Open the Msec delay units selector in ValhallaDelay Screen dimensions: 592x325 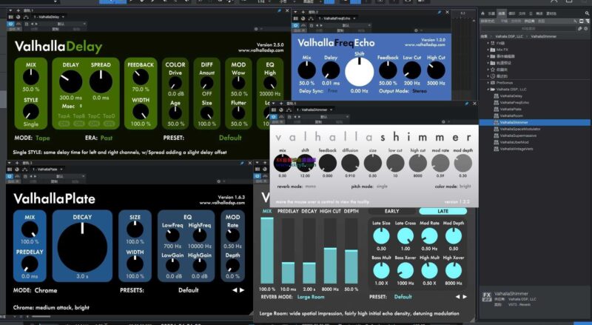point(72,106)
